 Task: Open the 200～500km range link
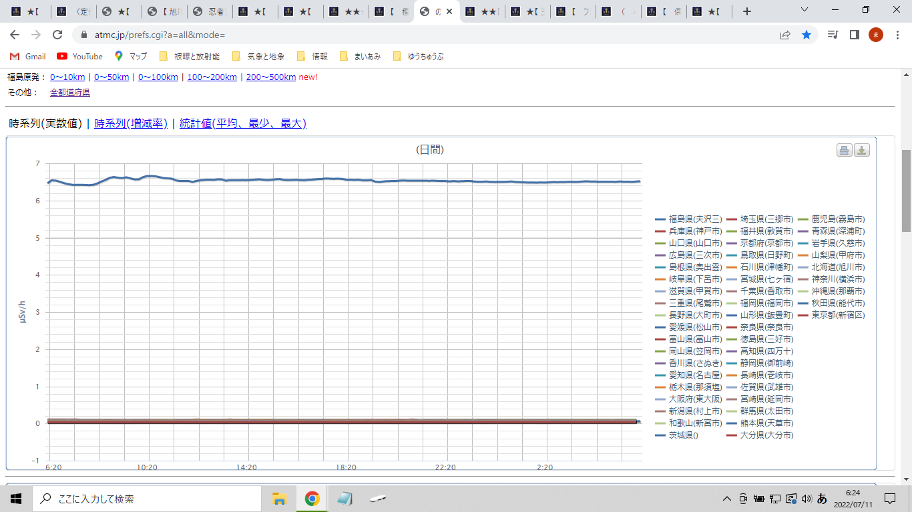(x=271, y=77)
